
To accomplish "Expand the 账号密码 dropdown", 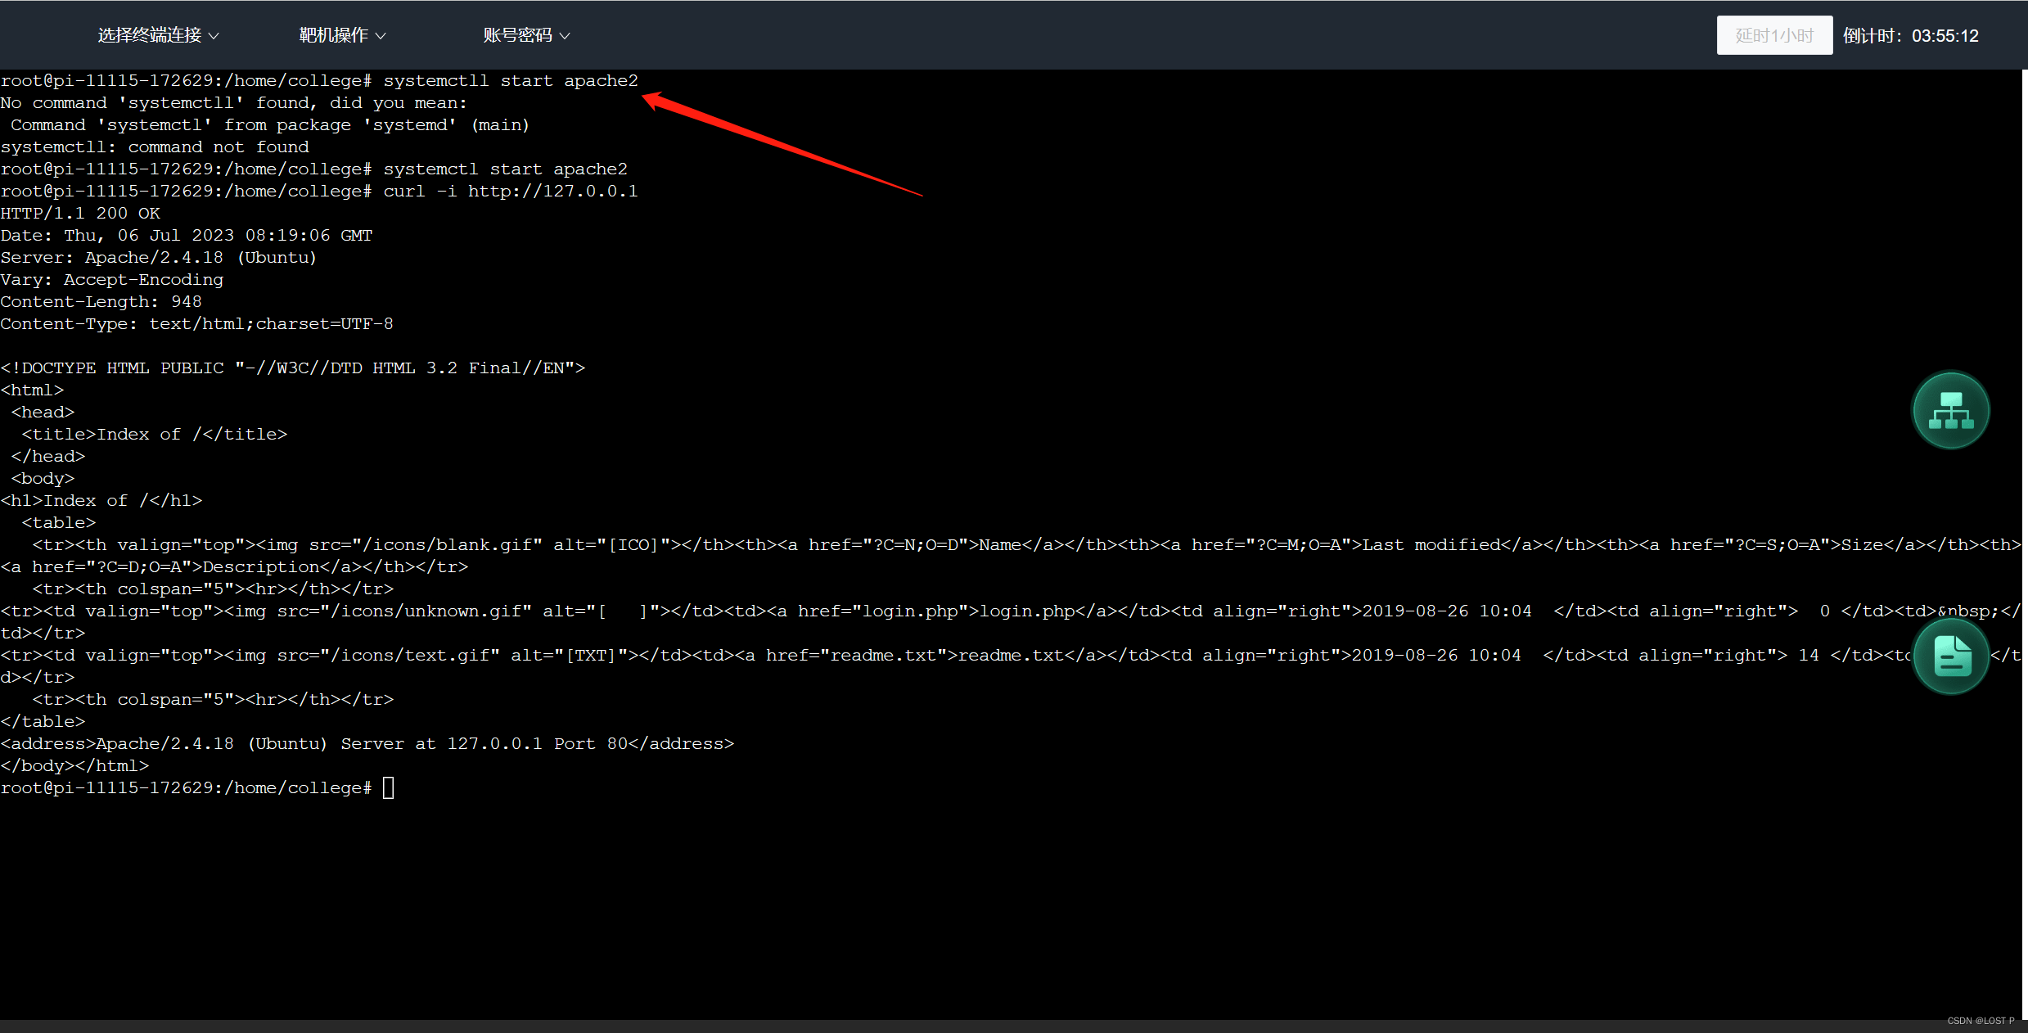I will (x=525, y=35).
